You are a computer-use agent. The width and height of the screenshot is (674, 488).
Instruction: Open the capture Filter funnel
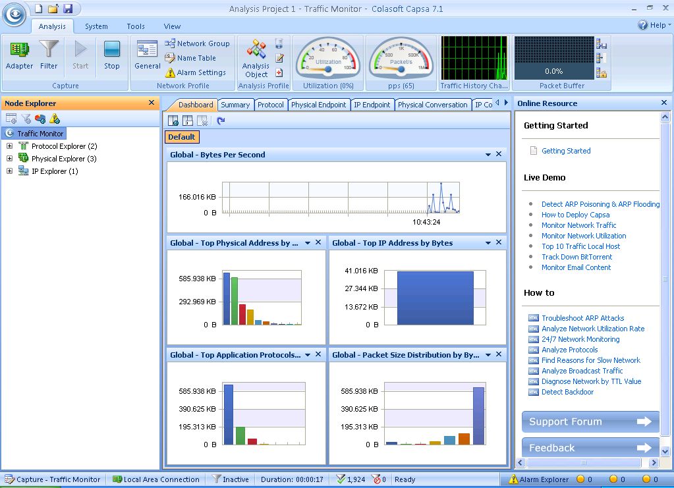[x=49, y=55]
